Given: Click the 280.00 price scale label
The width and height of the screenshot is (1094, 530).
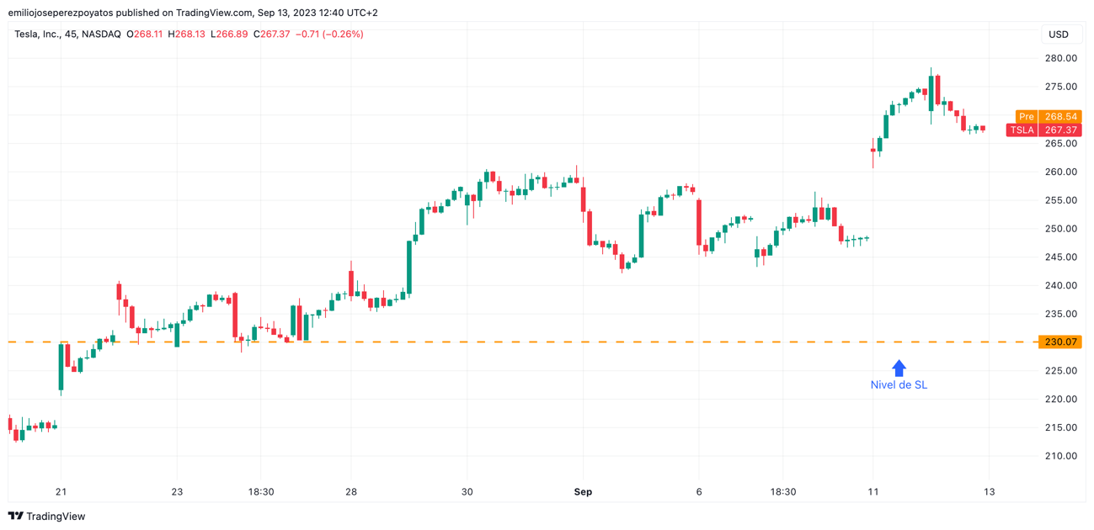Looking at the screenshot, I should coord(1060,58).
